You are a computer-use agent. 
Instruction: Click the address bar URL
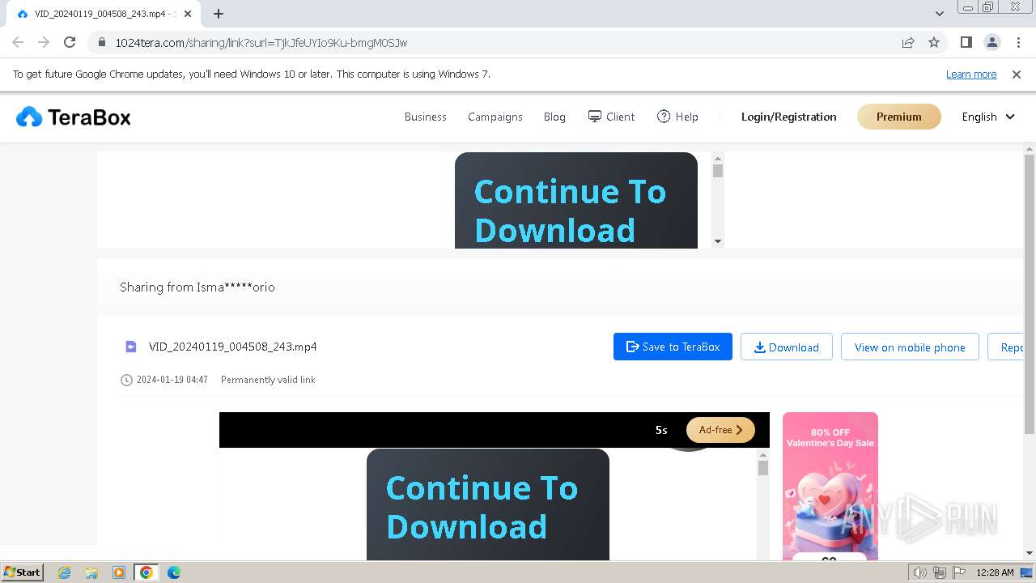click(x=261, y=43)
